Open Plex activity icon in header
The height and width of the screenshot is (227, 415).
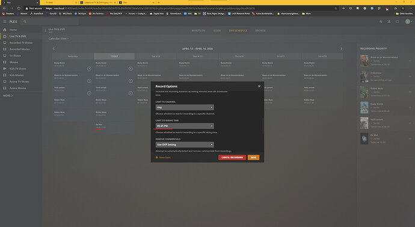click(381, 22)
